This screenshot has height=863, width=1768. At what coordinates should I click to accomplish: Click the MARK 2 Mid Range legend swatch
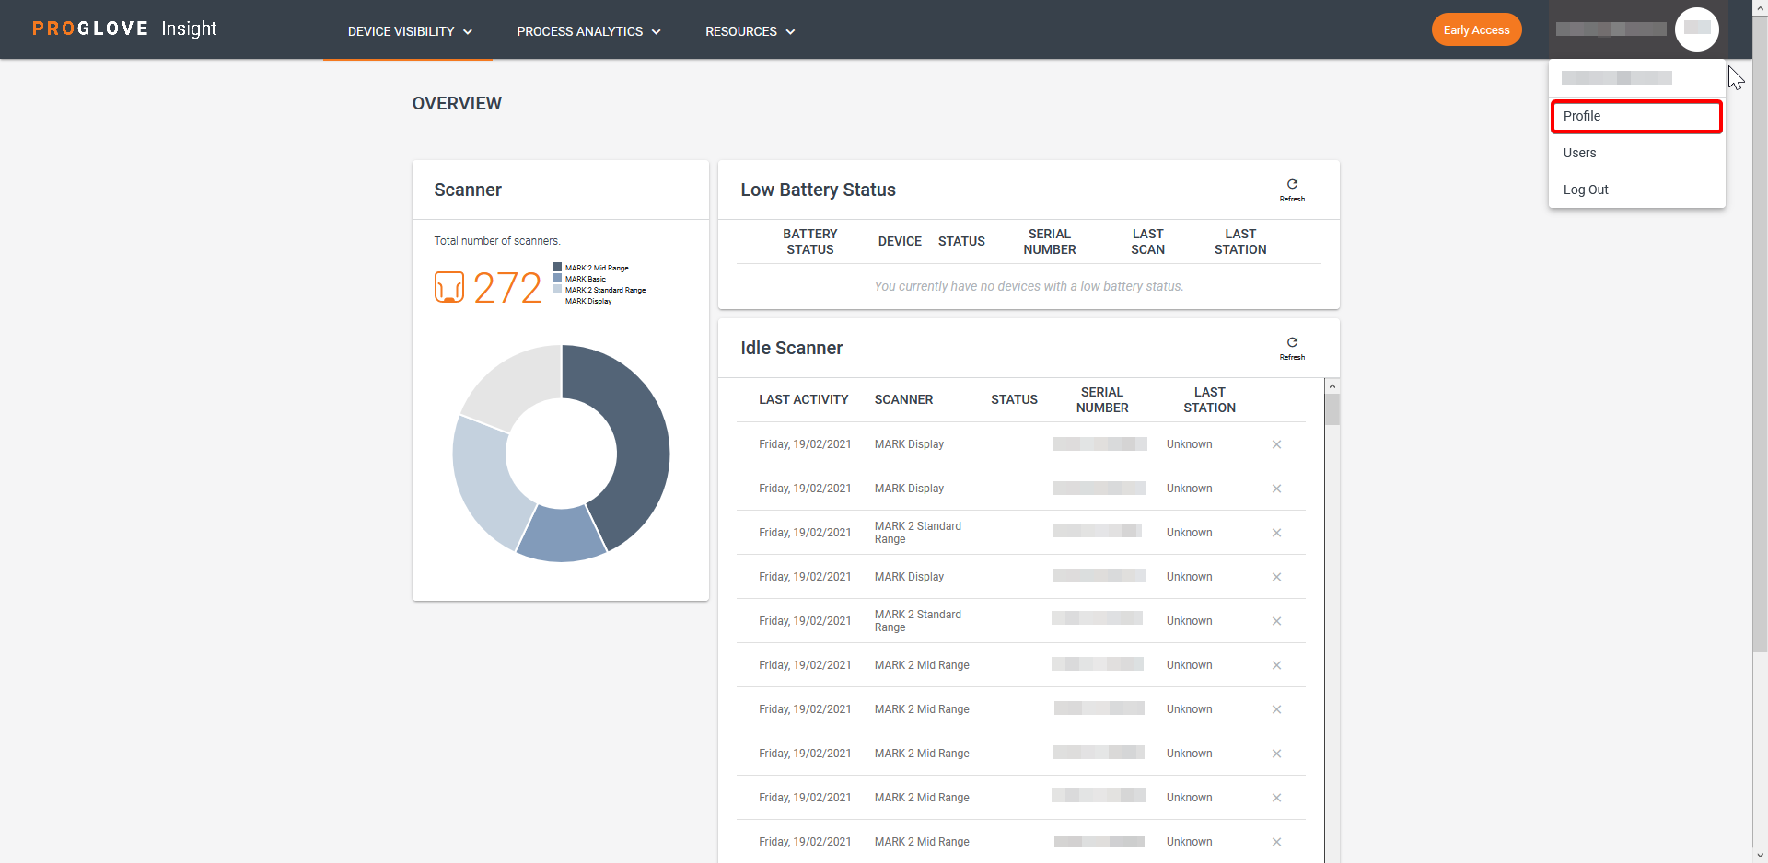[x=557, y=267]
